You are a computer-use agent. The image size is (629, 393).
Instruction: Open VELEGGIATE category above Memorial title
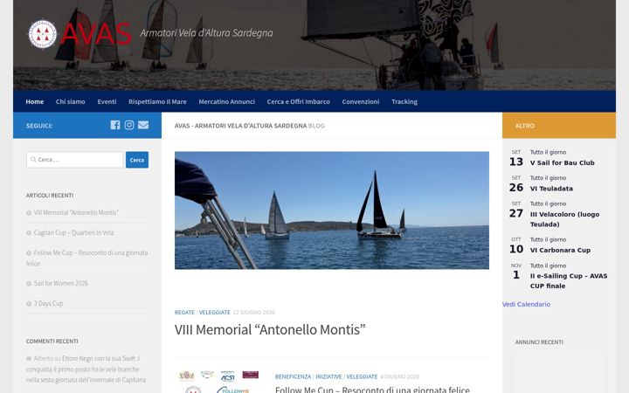[x=215, y=312]
